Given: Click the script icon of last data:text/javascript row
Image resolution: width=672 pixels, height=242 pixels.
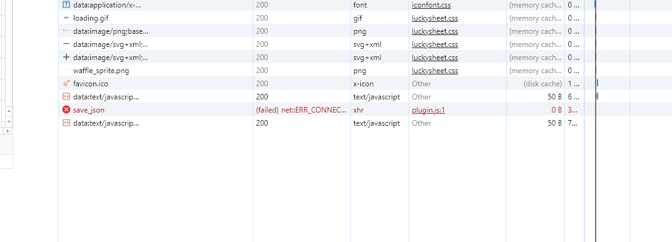Looking at the screenshot, I should coord(66,123).
